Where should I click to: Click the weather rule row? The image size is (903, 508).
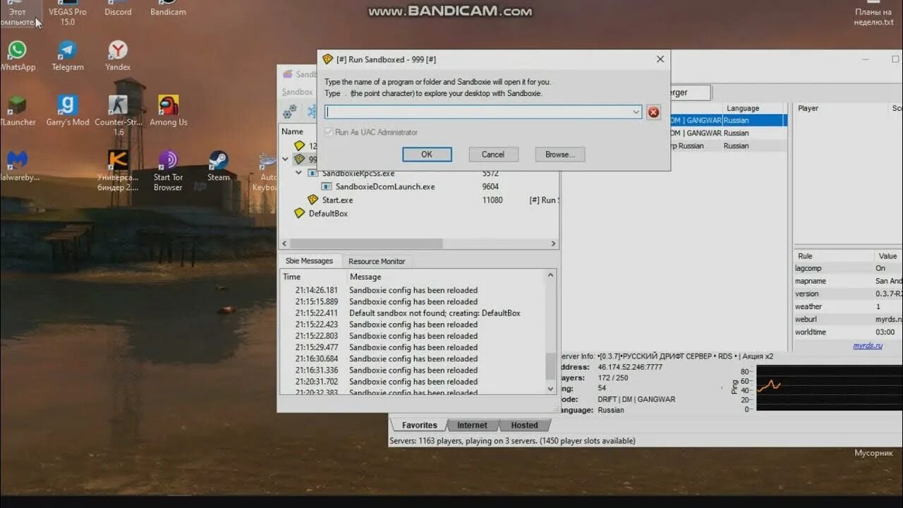[x=848, y=306]
